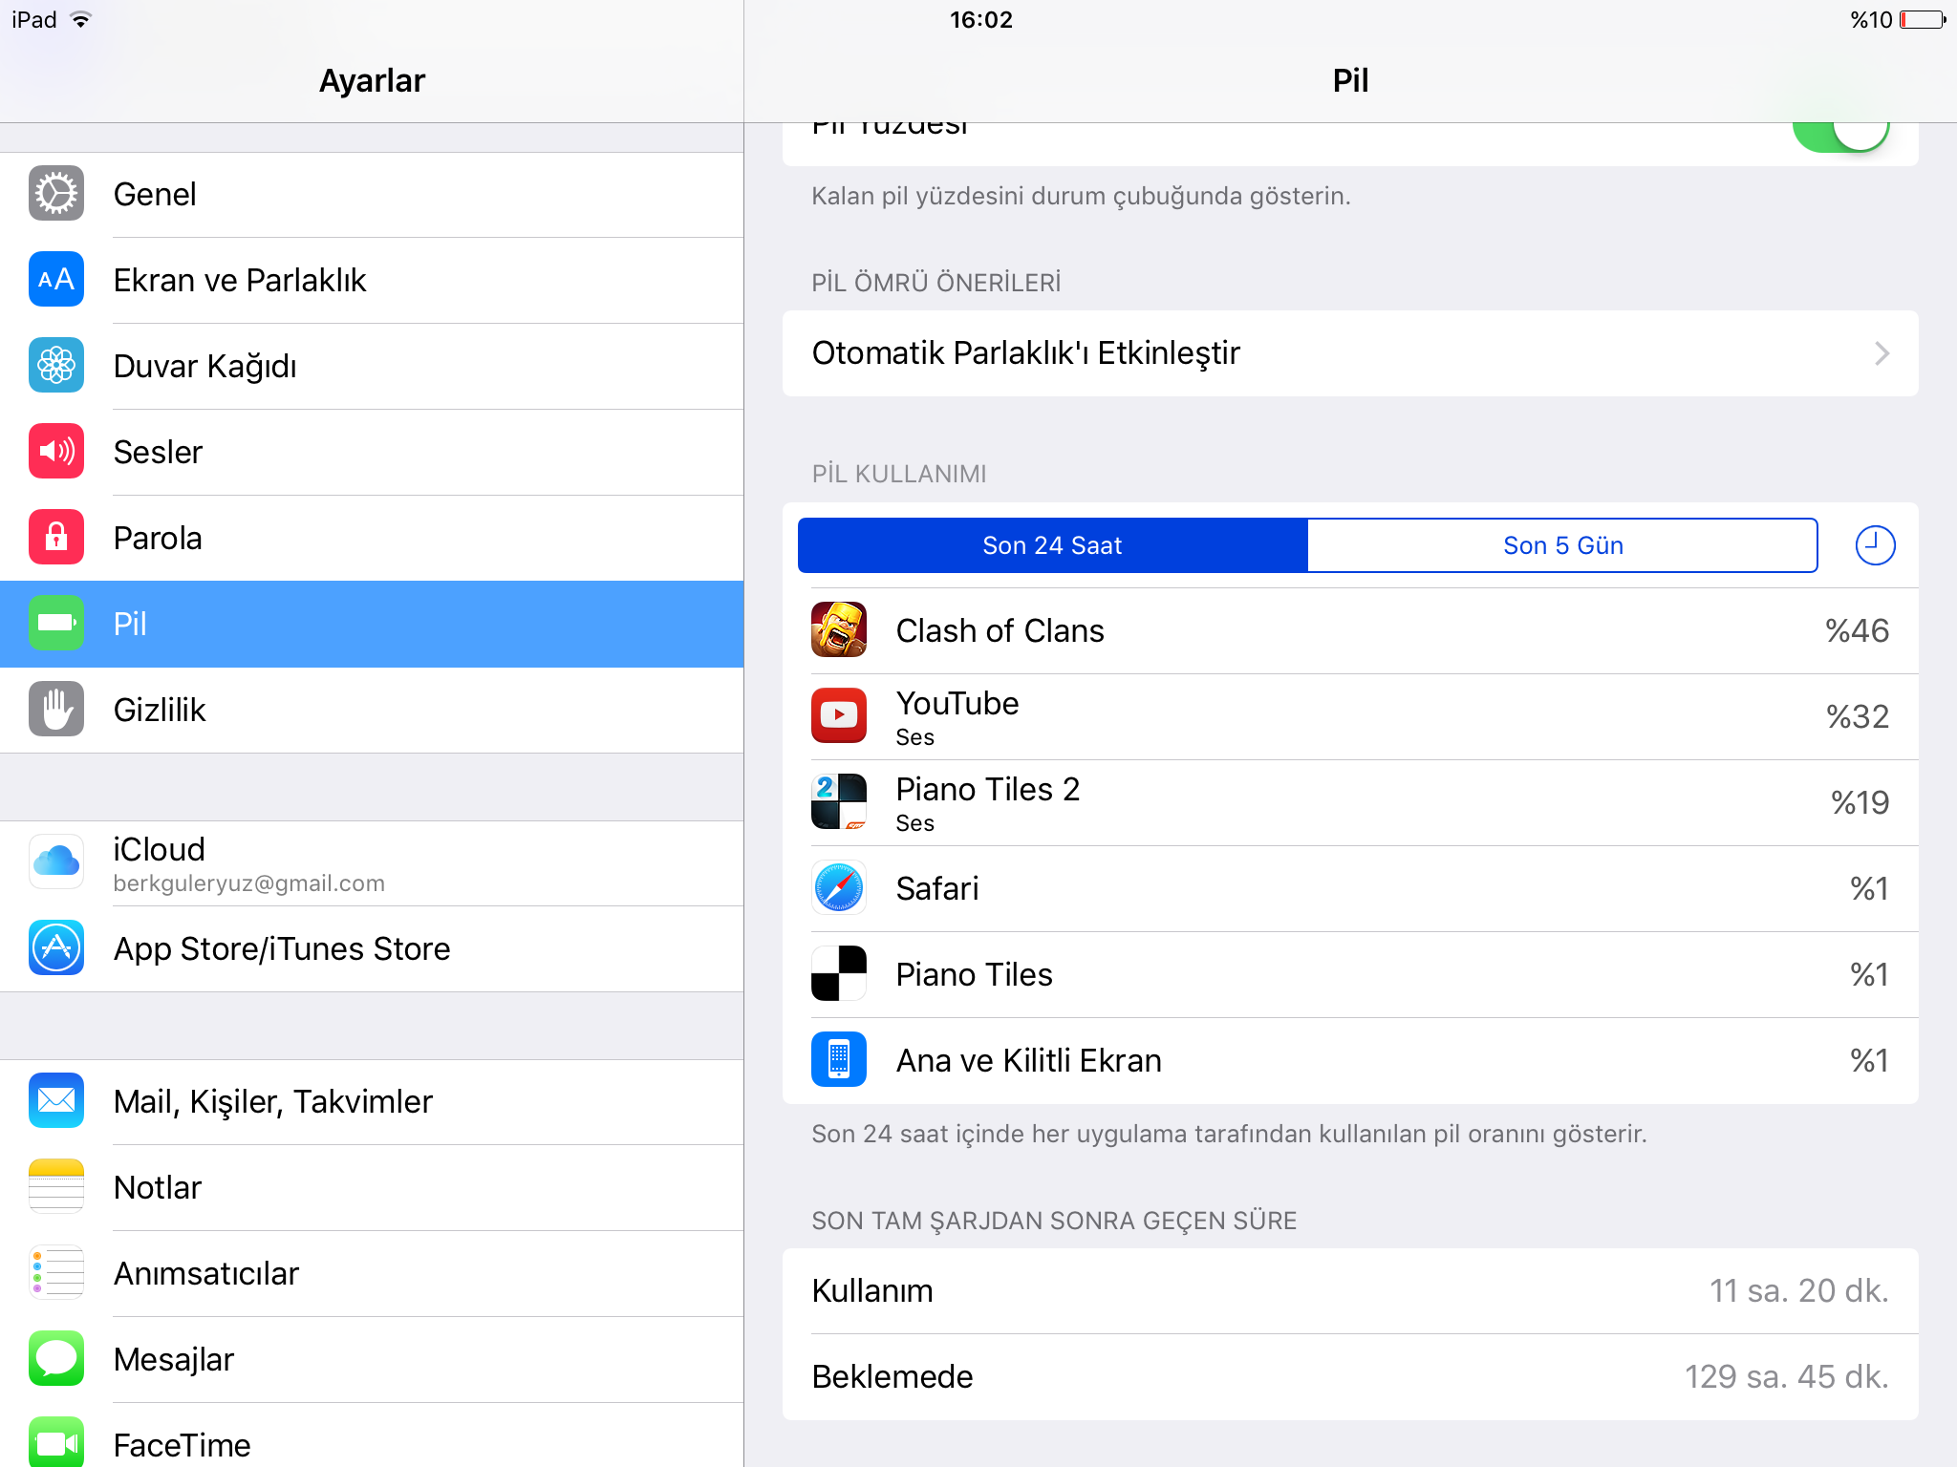Show detailed usage times with clock icon
Viewport: 1957px width, 1467px height.
tap(1875, 545)
